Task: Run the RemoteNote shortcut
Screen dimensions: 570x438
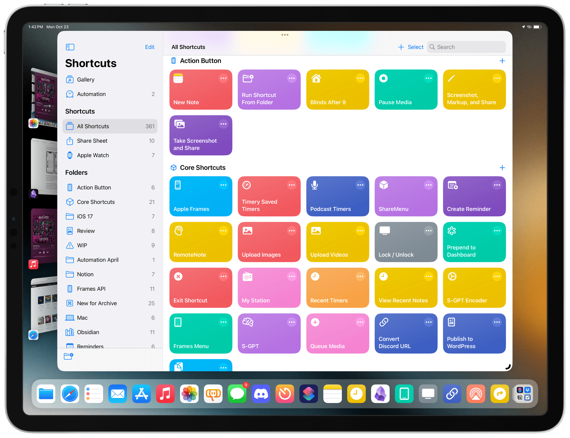Action: click(201, 242)
